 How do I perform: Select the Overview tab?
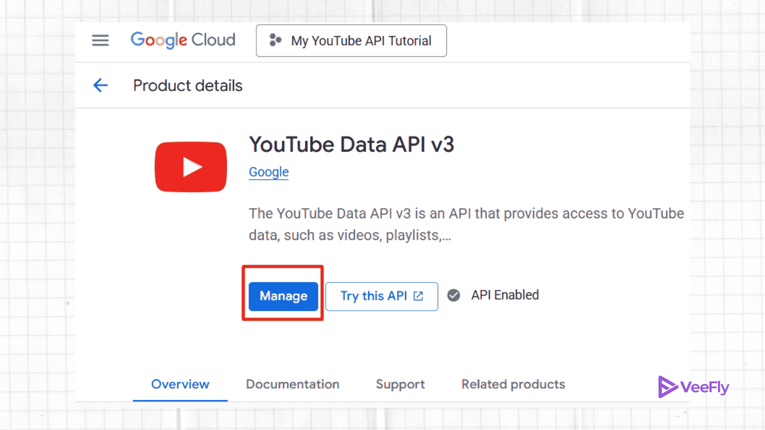tap(180, 384)
